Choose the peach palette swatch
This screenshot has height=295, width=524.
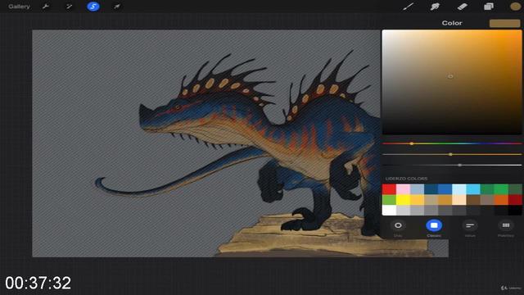click(x=459, y=200)
